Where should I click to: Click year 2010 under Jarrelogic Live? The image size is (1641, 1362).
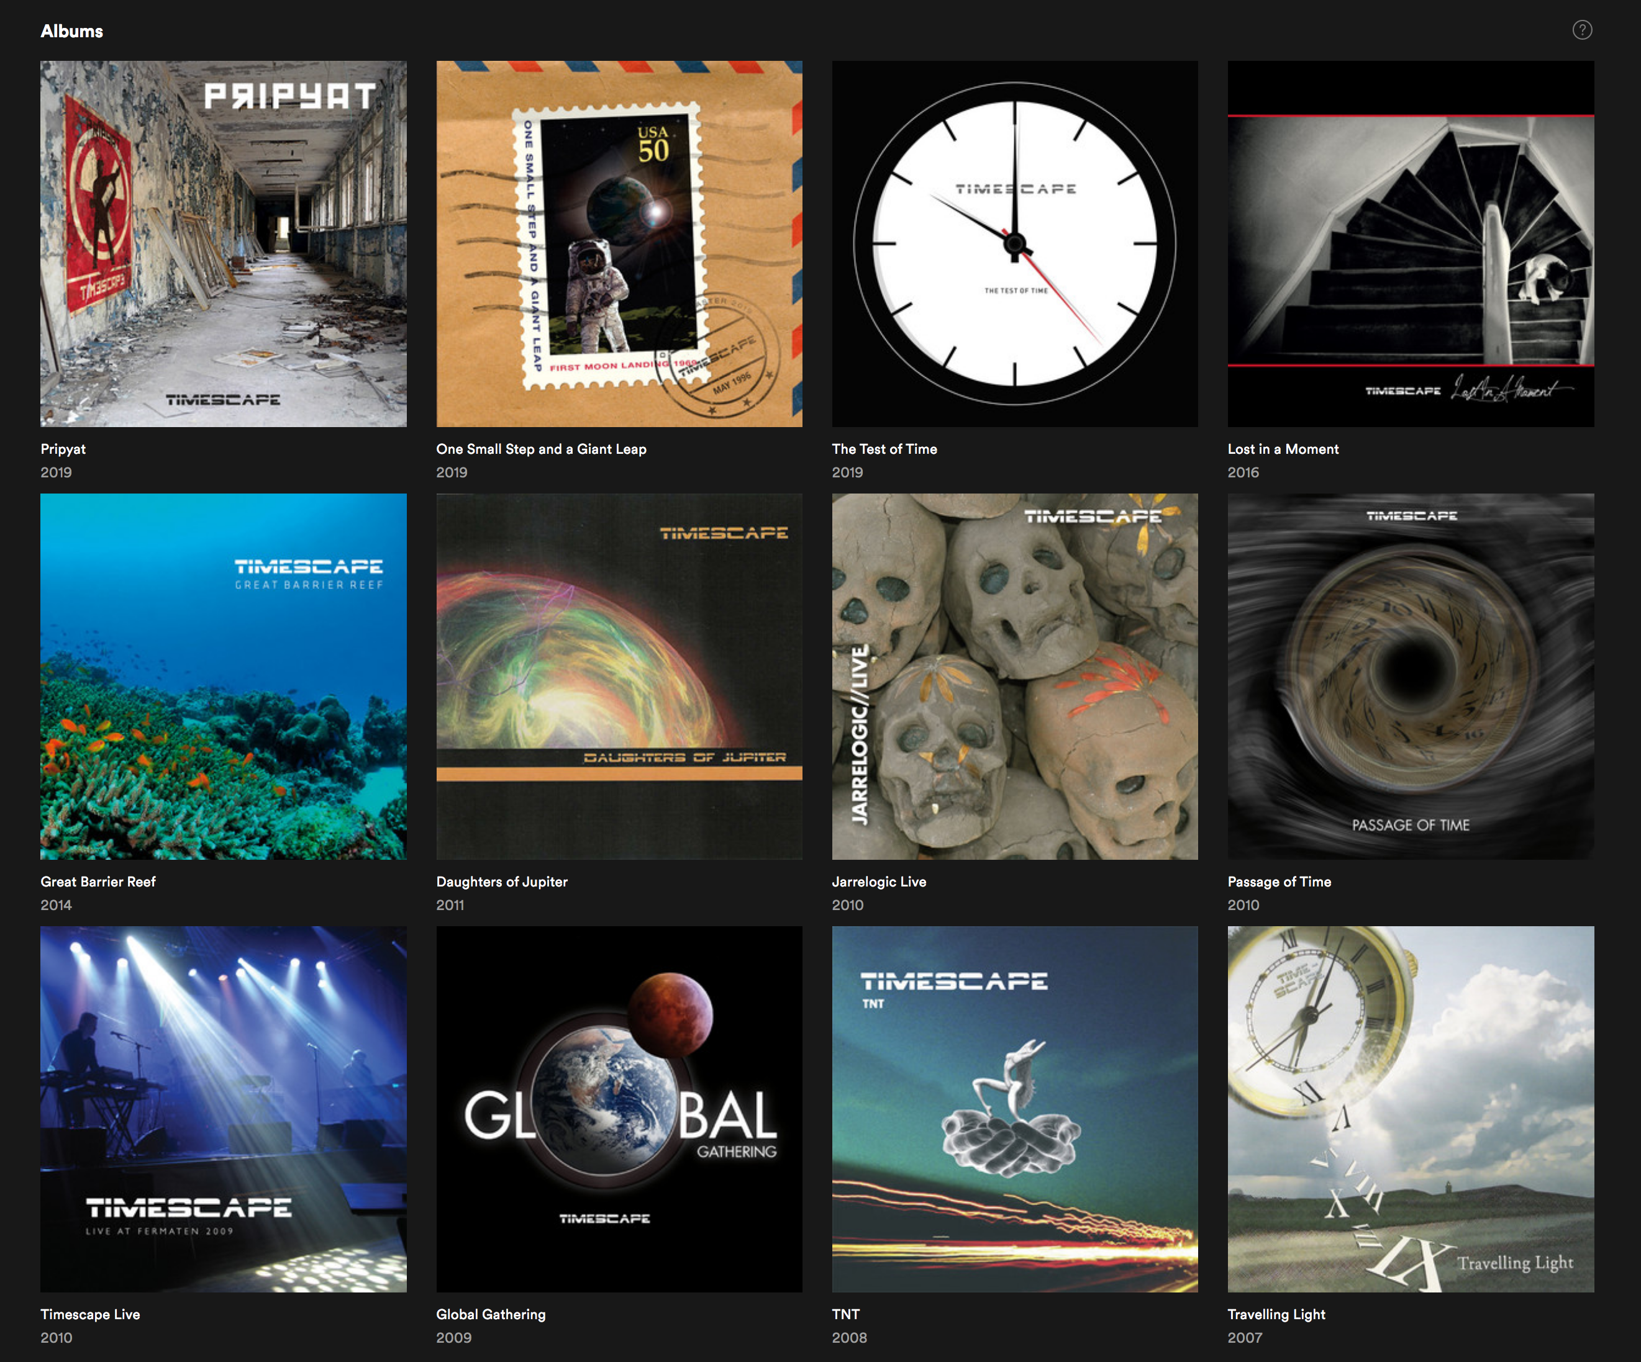[x=848, y=905]
